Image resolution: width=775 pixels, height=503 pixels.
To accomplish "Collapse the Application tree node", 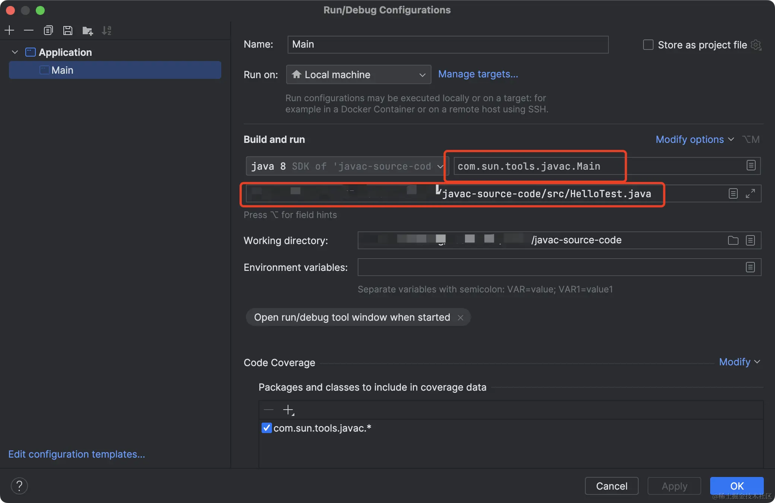I will [x=15, y=52].
